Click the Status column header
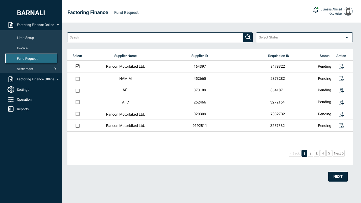 pyautogui.click(x=325, y=56)
